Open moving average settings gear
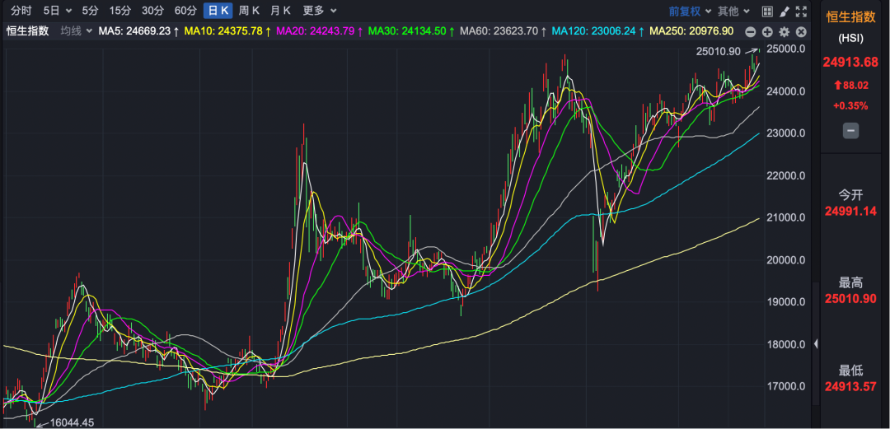 pyautogui.click(x=785, y=32)
